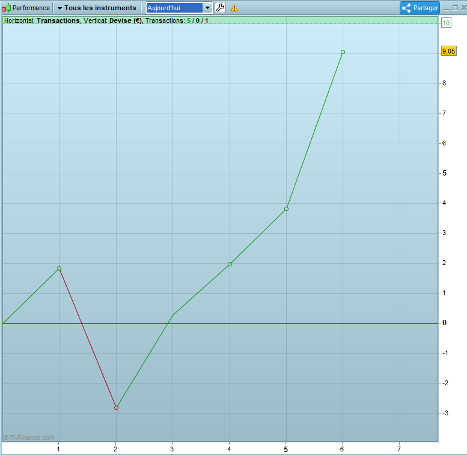Click the y-axis label 0
Image resolution: width=467 pixels, height=455 pixels.
click(x=444, y=323)
